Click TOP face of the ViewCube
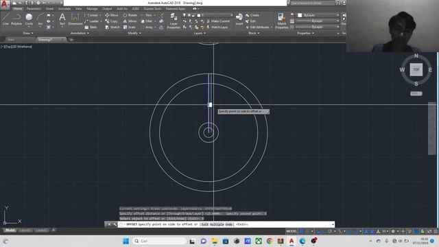Screen dimensions: 439x247 coord(416,69)
